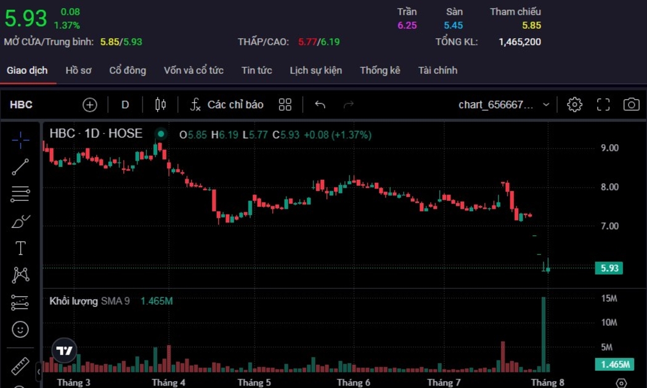The width and height of the screenshot is (647, 388).
Task: Select the brush drawing tool
Action: coord(20,221)
